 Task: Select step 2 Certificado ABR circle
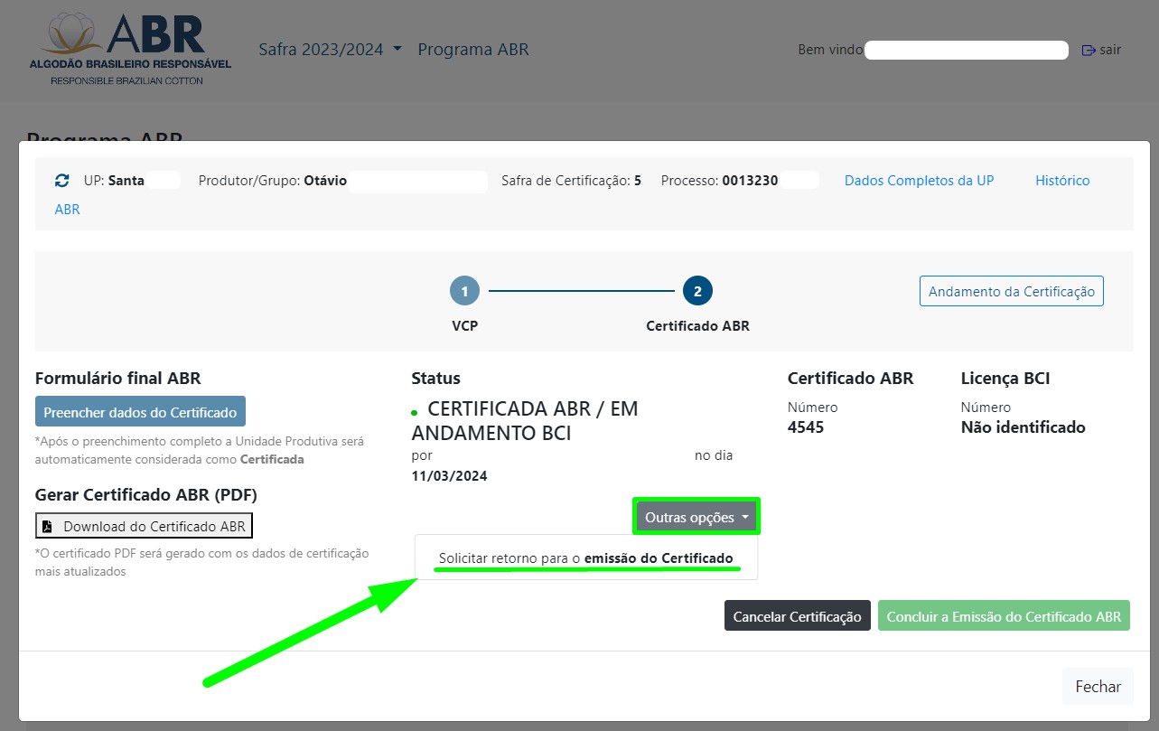click(x=697, y=291)
